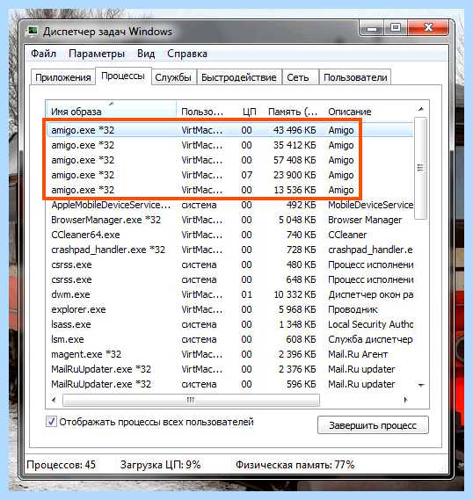Select the CCleaner64.exe process

pyautogui.click(x=230, y=235)
